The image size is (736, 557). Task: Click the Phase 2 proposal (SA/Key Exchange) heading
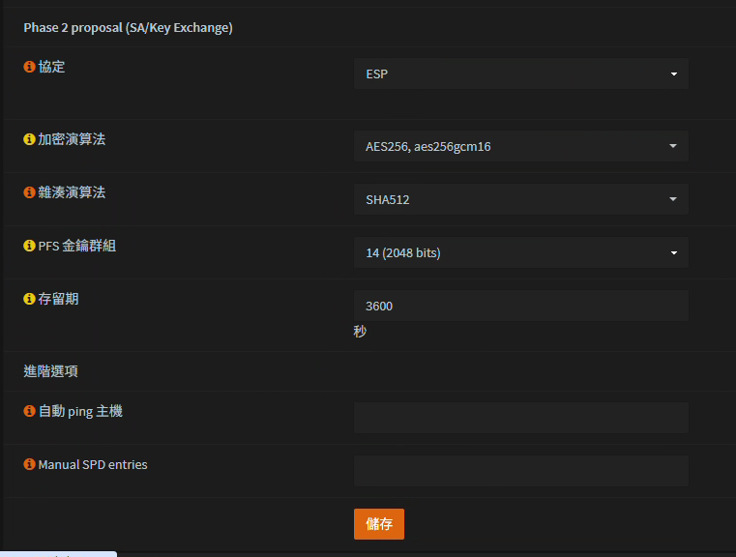[128, 28]
